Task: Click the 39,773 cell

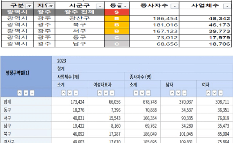Action: pyautogui.click(x=205, y=31)
